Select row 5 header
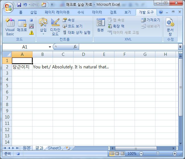Image resolution: width=185 pixels, height=159 pixels. tap(7, 86)
